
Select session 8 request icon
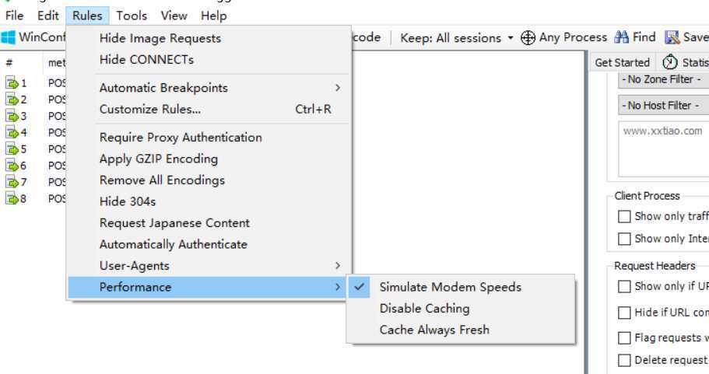pyautogui.click(x=12, y=198)
